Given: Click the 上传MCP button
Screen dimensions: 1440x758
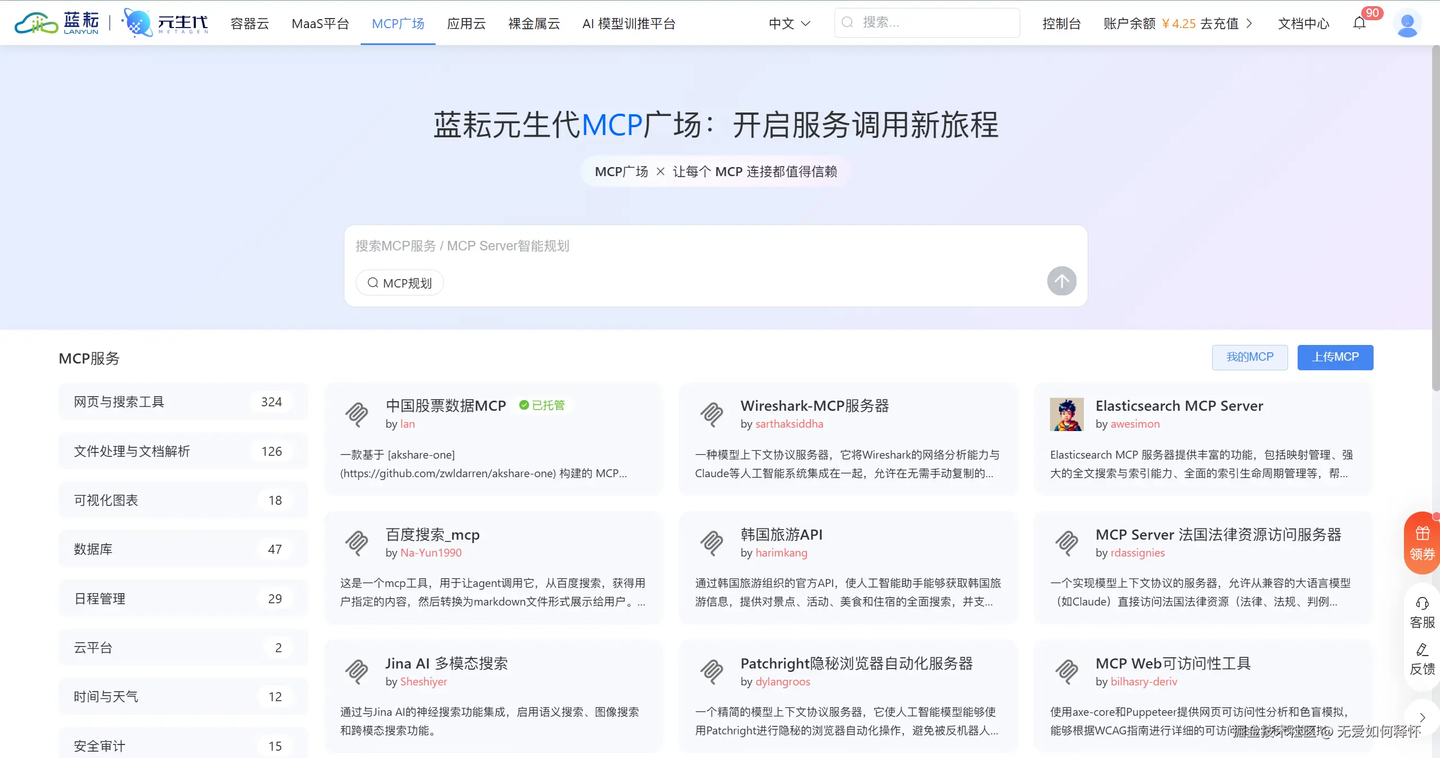Looking at the screenshot, I should 1335,357.
